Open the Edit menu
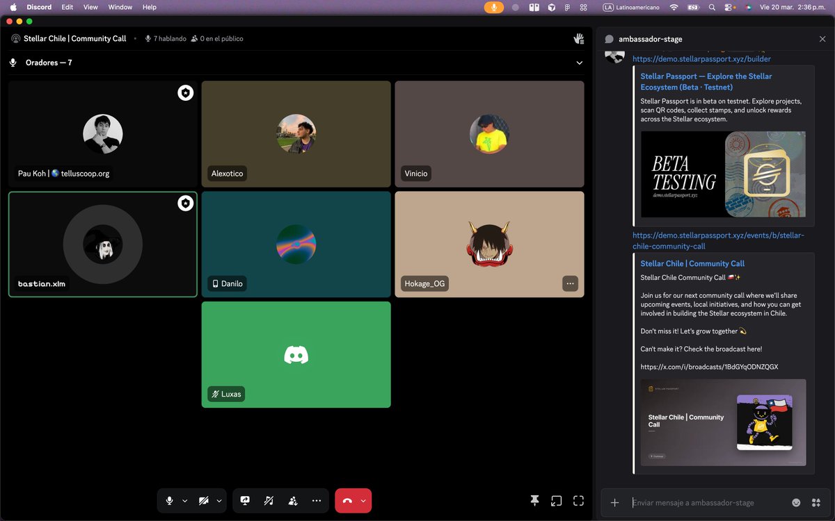The height and width of the screenshot is (521, 835). (x=67, y=7)
